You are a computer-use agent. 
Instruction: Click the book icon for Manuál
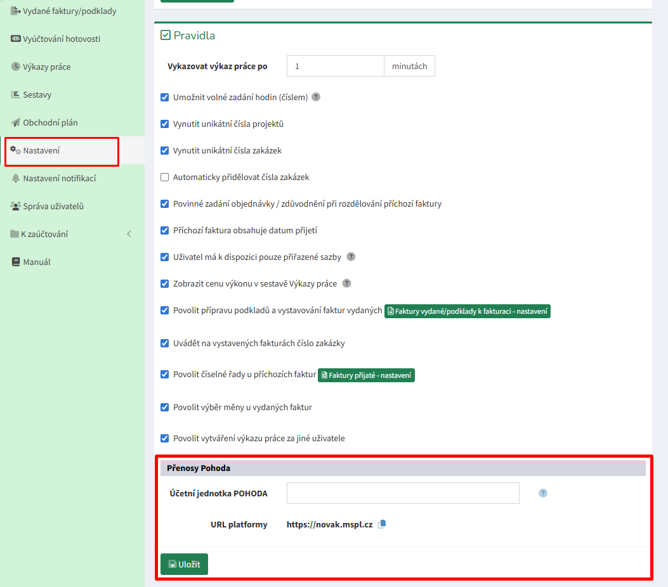(16, 262)
